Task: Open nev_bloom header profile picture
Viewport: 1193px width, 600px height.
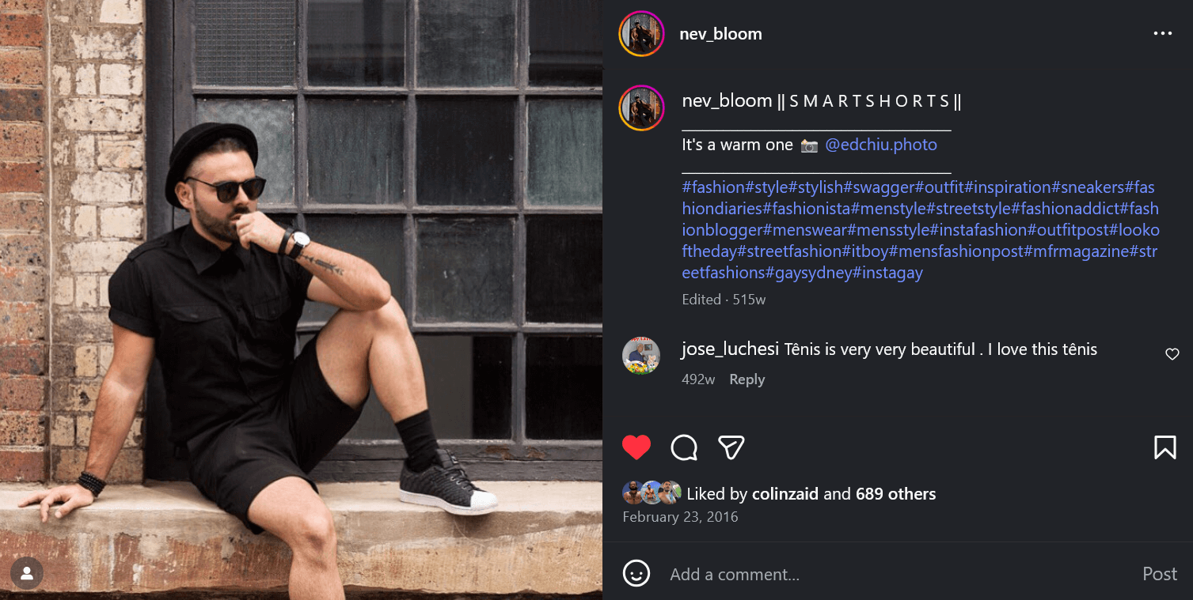Action: (641, 34)
